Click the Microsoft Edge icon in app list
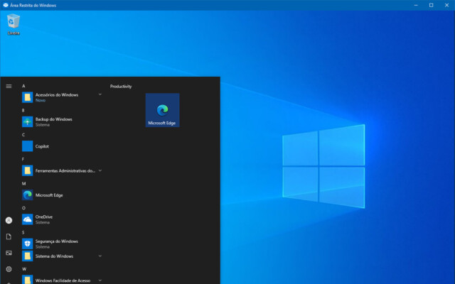Viewport: 455px width, 284px height. pyautogui.click(x=28, y=195)
